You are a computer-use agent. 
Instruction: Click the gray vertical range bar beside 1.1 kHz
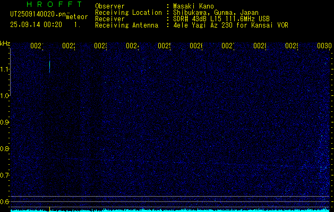tap(10, 72)
